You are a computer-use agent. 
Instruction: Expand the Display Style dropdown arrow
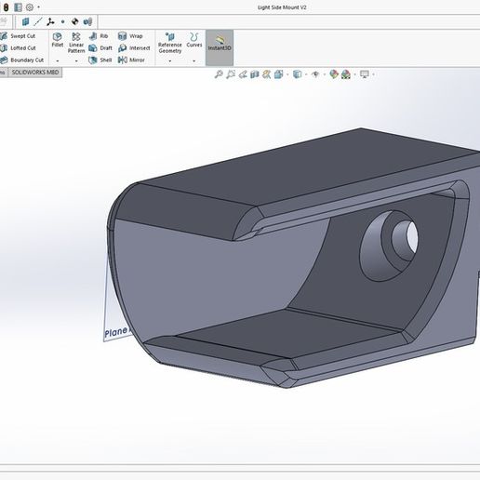[306, 74]
